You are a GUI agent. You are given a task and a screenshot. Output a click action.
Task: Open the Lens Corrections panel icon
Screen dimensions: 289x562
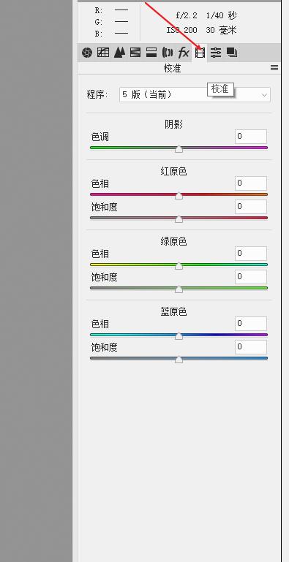point(168,53)
